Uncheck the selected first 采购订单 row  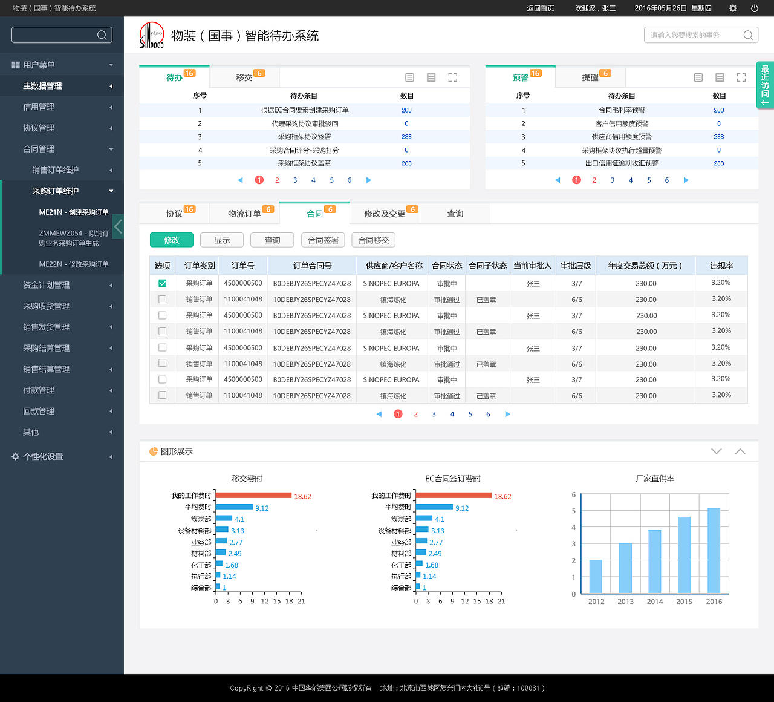coord(162,283)
